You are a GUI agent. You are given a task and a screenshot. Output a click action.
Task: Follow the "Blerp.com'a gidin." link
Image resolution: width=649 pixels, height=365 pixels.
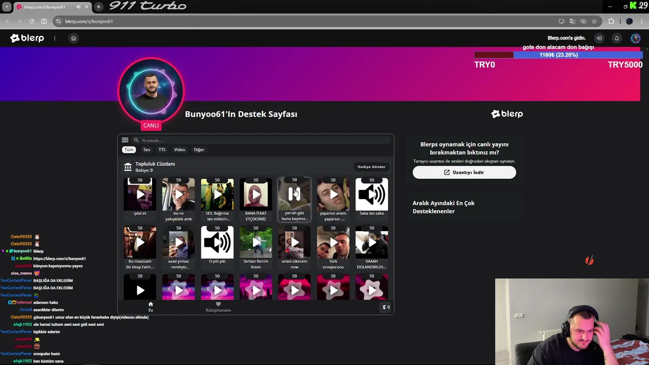click(x=566, y=38)
